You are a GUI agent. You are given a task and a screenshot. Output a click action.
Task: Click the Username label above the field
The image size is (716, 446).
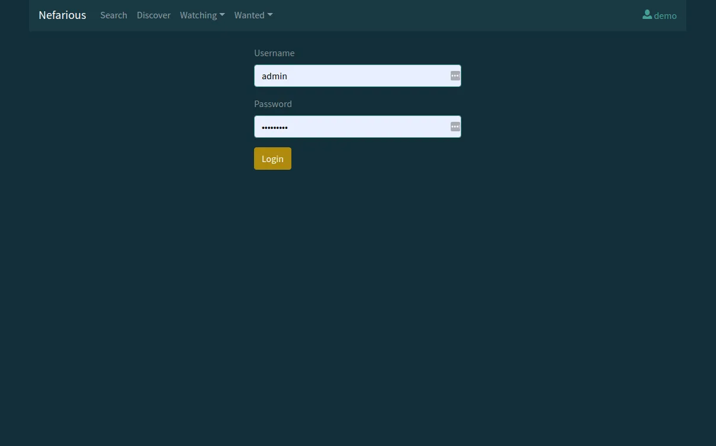point(274,53)
